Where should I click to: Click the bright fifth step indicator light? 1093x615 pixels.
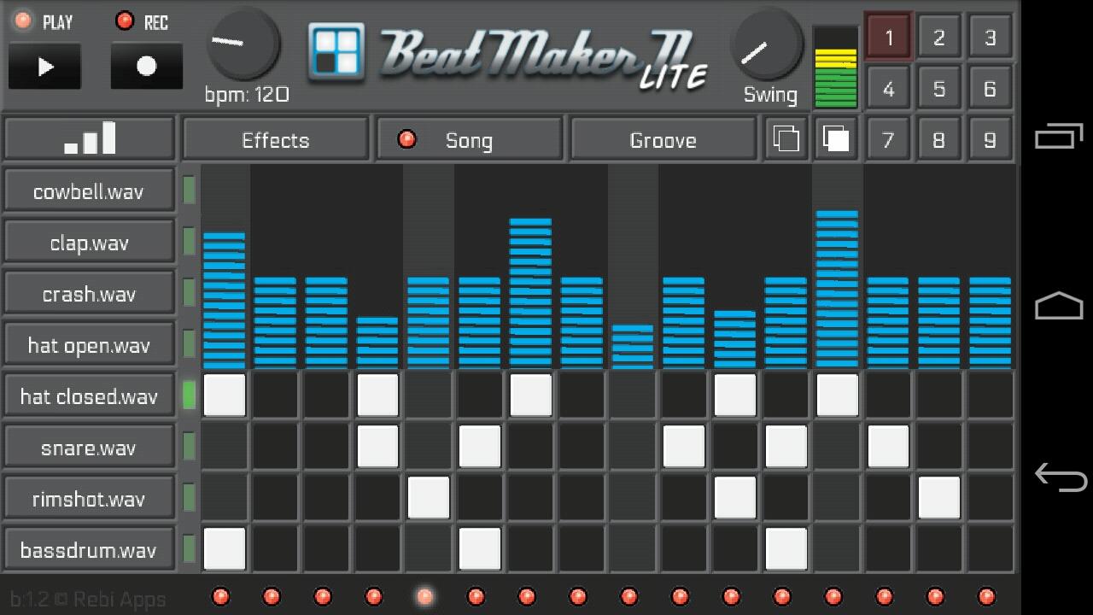(424, 596)
